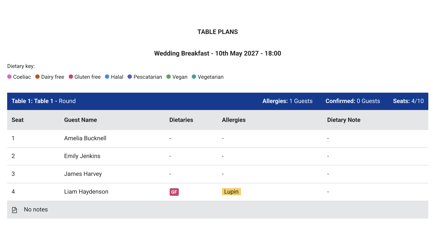Select guest Amelia Bucknell
The height and width of the screenshot is (237, 433).
(85, 138)
